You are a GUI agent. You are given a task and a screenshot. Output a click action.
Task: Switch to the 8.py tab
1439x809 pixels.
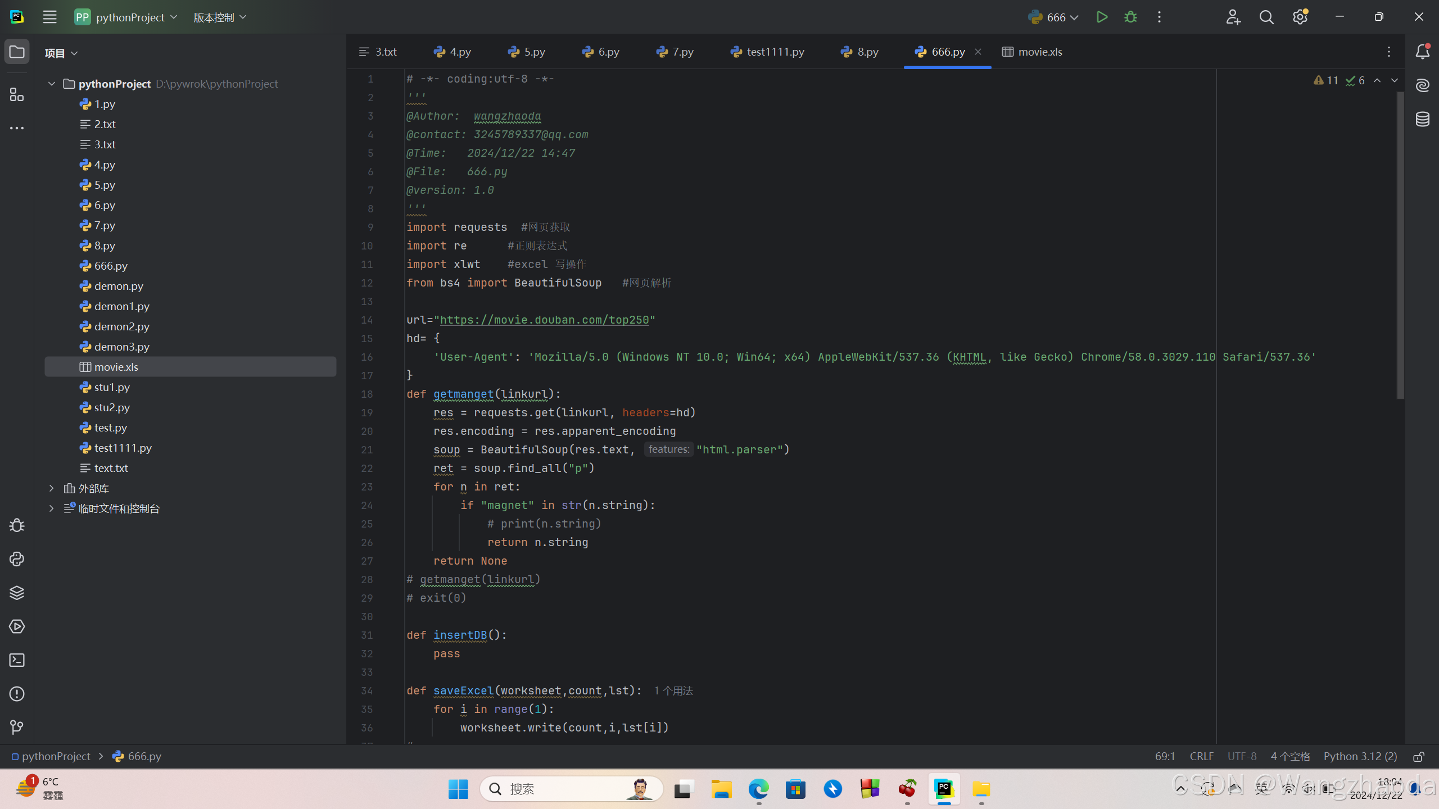click(x=860, y=52)
